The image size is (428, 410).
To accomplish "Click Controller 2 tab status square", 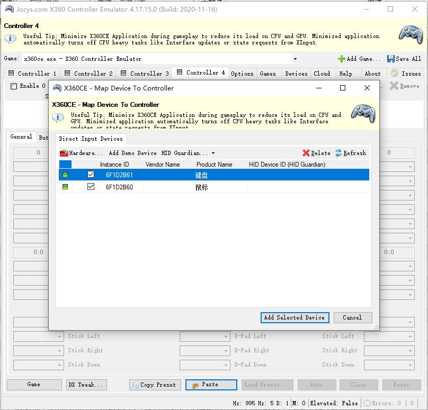I will [67, 73].
